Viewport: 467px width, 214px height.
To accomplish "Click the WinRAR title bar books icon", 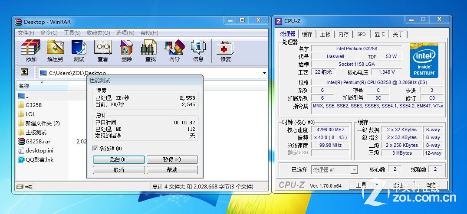I will [19, 22].
